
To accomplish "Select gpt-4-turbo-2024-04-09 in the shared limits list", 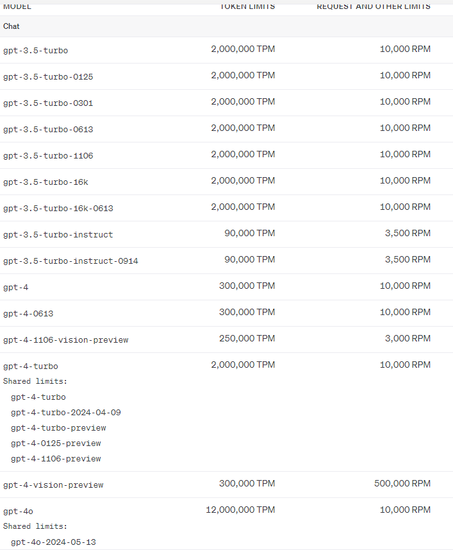I will (x=65, y=413).
